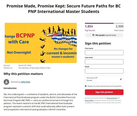Click the First name input field
Image resolution: width=137 pixels, height=116 pixels.
click(104, 53)
